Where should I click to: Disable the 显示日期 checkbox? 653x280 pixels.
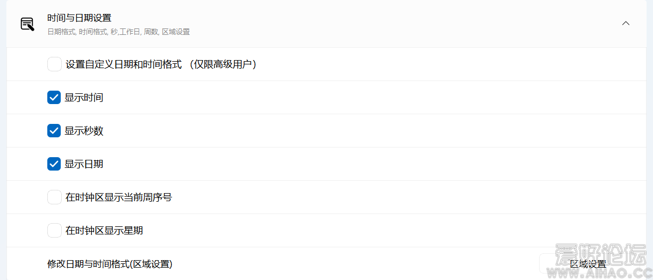[54, 164]
